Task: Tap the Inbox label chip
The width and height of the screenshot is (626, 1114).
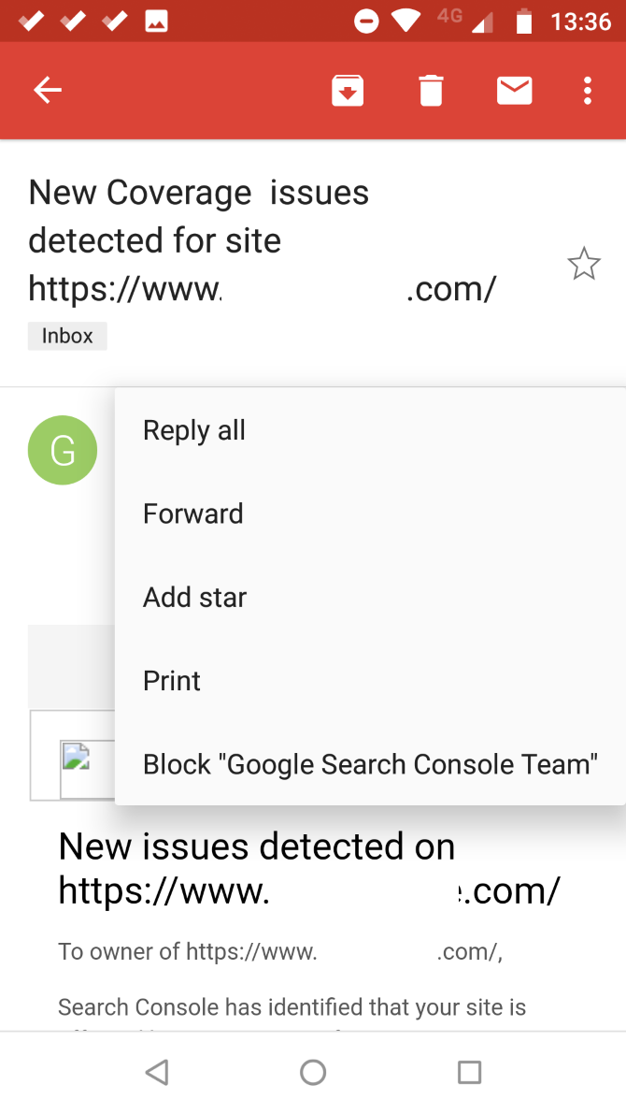Action: tap(66, 335)
